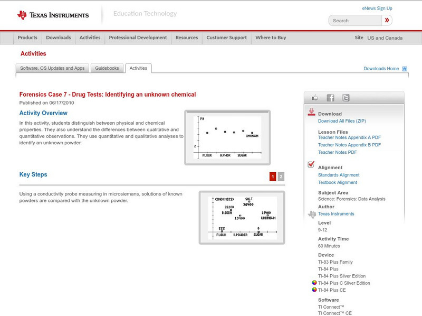Click the red Activities page heading
422x316 pixels.
pyautogui.click(x=33, y=54)
